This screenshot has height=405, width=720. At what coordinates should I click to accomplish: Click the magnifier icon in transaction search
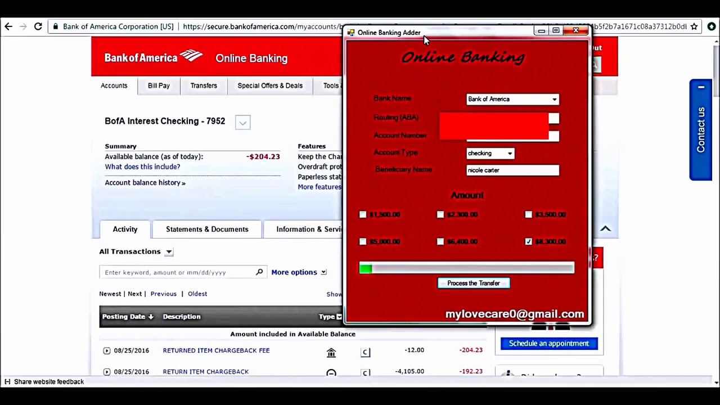259,272
